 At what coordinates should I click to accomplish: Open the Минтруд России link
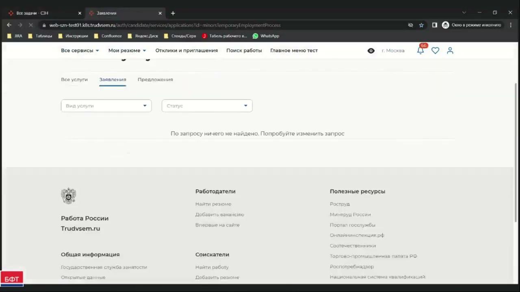[350, 215]
